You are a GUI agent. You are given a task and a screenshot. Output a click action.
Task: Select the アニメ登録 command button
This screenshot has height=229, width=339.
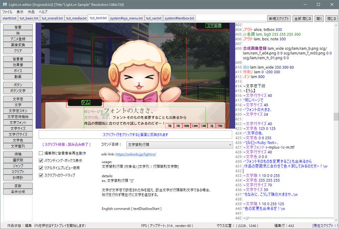18,39
